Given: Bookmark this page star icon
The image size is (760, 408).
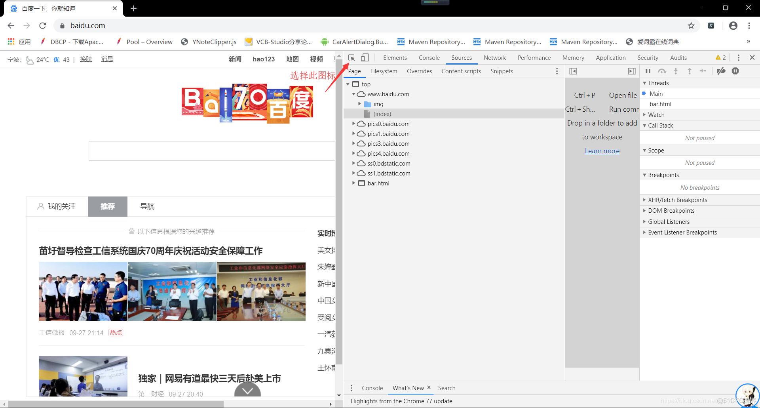Looking at the screenshot, I should (x=691, y=26).
